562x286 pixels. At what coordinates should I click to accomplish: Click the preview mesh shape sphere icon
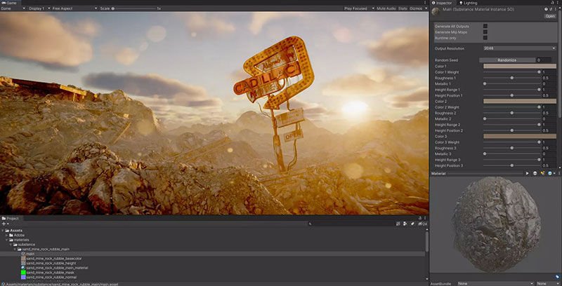coord(535,173)
